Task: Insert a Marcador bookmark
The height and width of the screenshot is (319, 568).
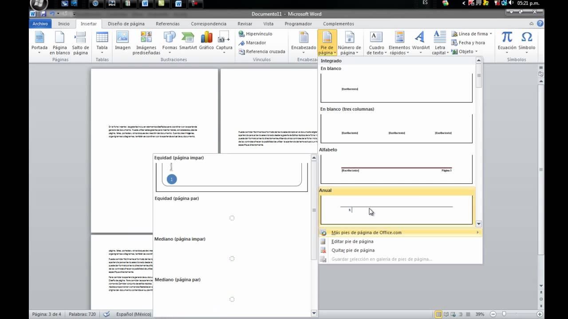Action: (252, 43)
